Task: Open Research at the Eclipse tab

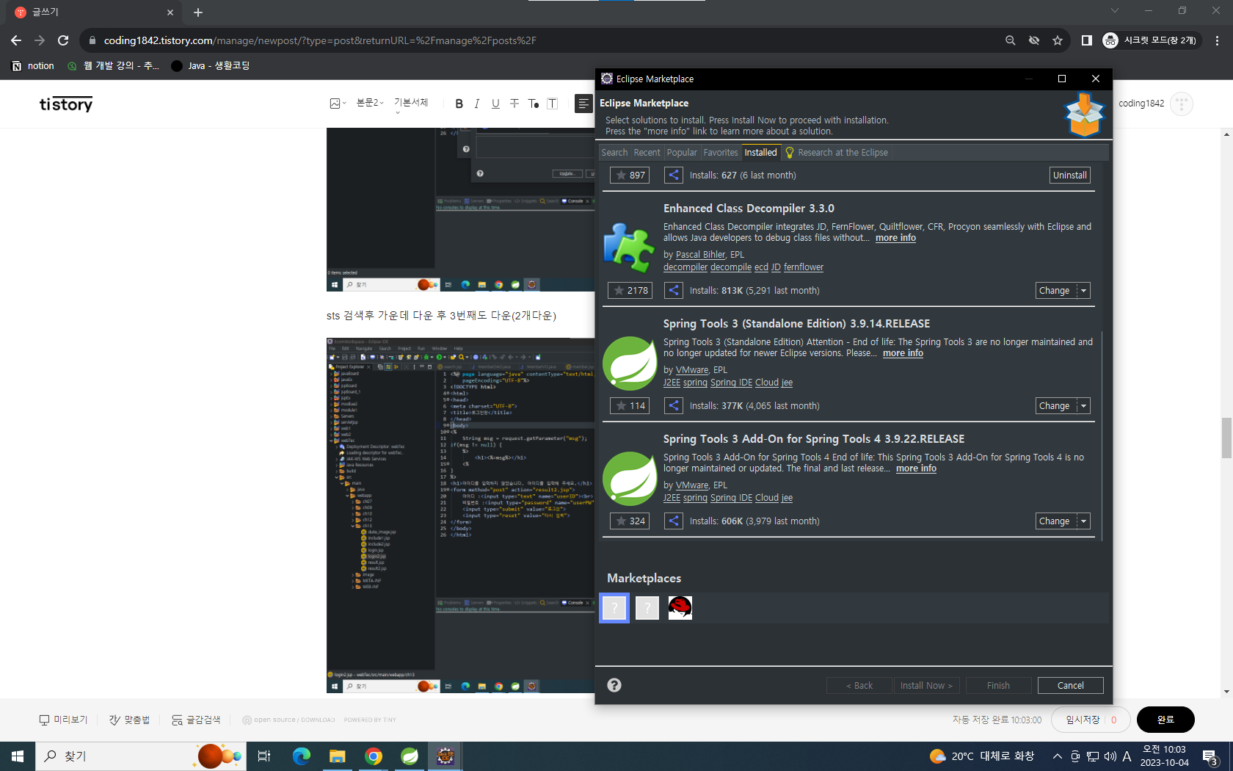Action: [837, 153]
